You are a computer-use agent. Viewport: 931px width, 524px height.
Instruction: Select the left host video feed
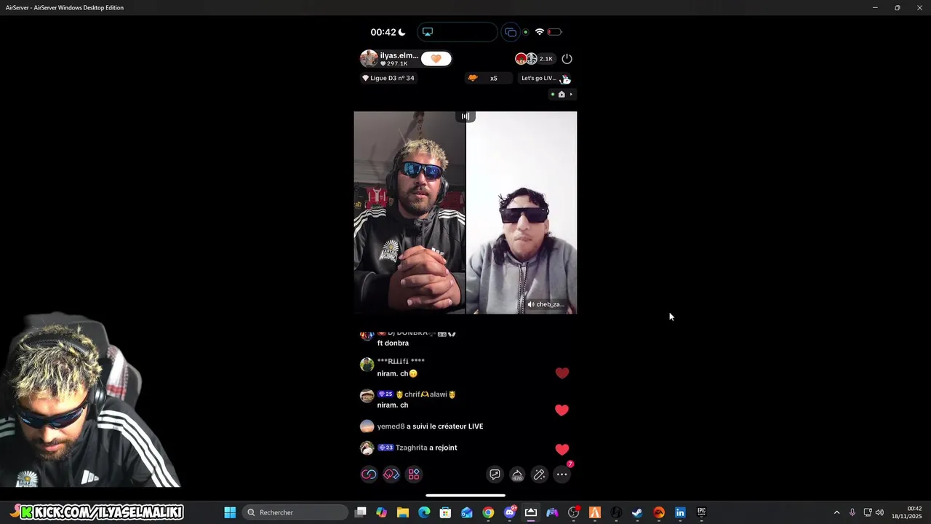coord(409,213)
